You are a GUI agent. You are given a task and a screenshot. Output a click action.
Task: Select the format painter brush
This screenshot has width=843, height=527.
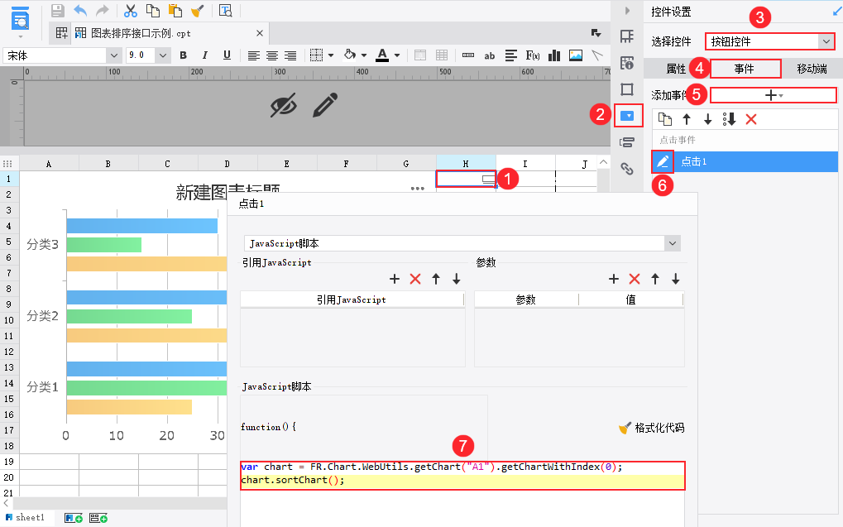(x=198, y=10)
